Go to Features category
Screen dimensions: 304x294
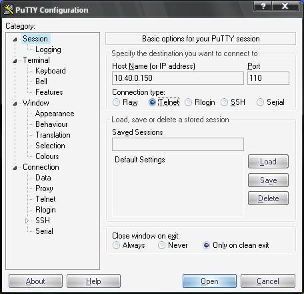tap(49, 92)
